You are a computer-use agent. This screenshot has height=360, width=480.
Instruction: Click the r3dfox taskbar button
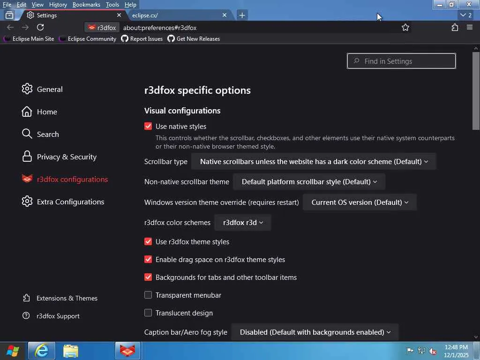(x=127, y=351)
